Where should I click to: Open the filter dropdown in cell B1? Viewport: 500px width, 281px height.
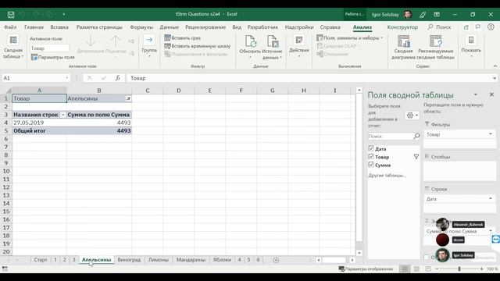128,99
